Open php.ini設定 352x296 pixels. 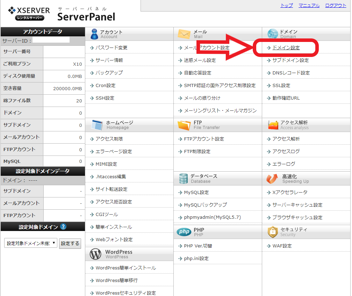click(196, 258)
